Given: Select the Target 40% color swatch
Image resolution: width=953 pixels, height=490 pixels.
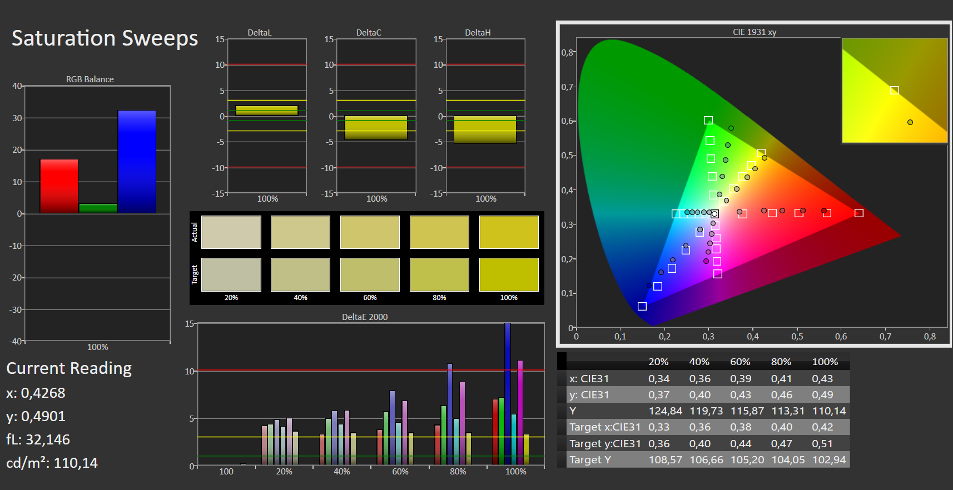Looking at the screenshot, I should point(300,274).
